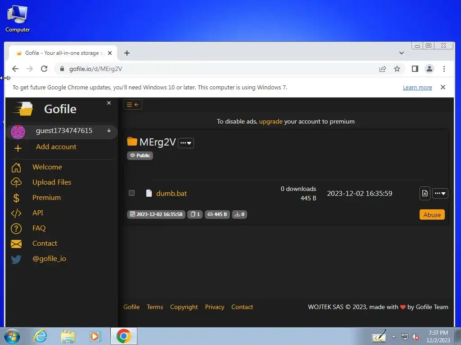Click the 445 B folder size badge

tap(217, 214)
